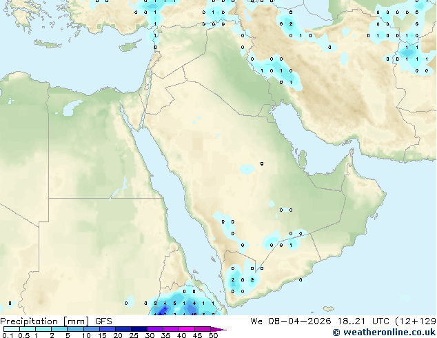437x338 pixels.
Task: Click the '15' legend scale label
Action: coord(102,335)
